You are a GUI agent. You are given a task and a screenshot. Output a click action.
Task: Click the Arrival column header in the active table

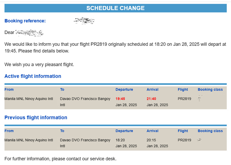click(152, 89)
